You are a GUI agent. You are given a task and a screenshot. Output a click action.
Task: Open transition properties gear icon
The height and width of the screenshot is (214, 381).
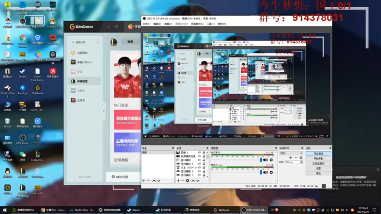point(301,158)
